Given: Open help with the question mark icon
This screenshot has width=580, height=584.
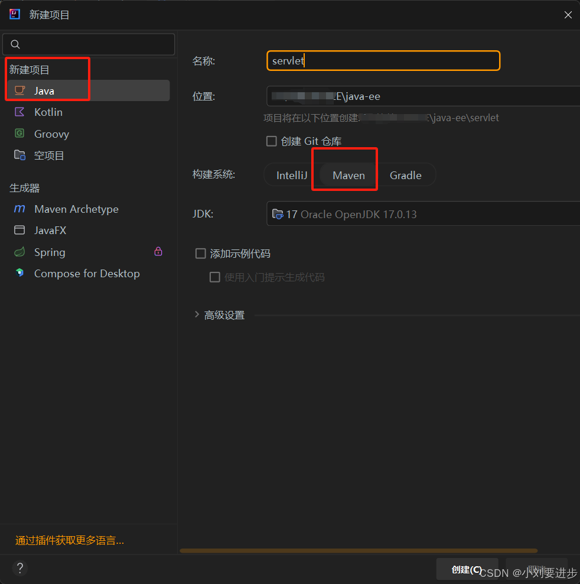Looking at the screenshot, I should point(20,569).
